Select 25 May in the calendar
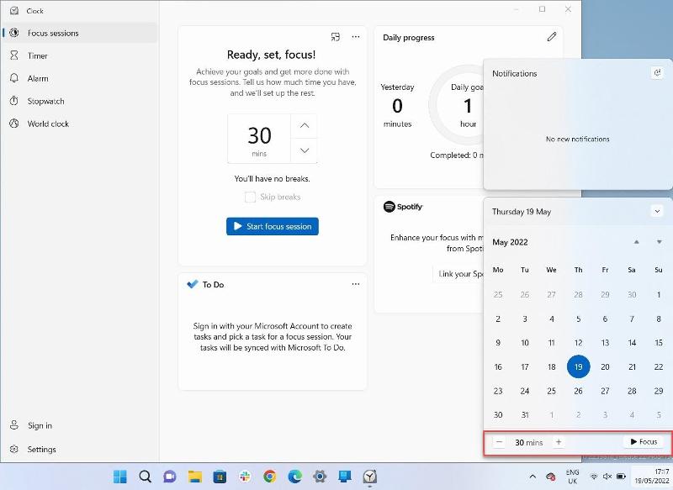The height and width of the screenshot is (490, 673). [x=552, y=391]
